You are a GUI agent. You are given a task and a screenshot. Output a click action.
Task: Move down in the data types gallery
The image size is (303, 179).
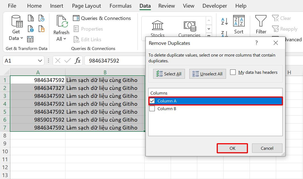[209, 29]
